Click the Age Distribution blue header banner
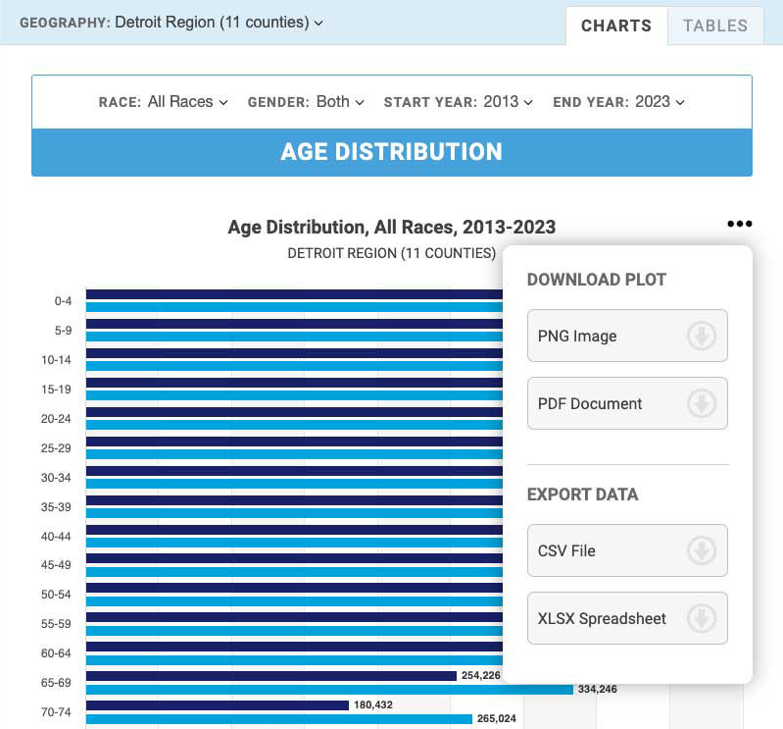 coord(392,152)
